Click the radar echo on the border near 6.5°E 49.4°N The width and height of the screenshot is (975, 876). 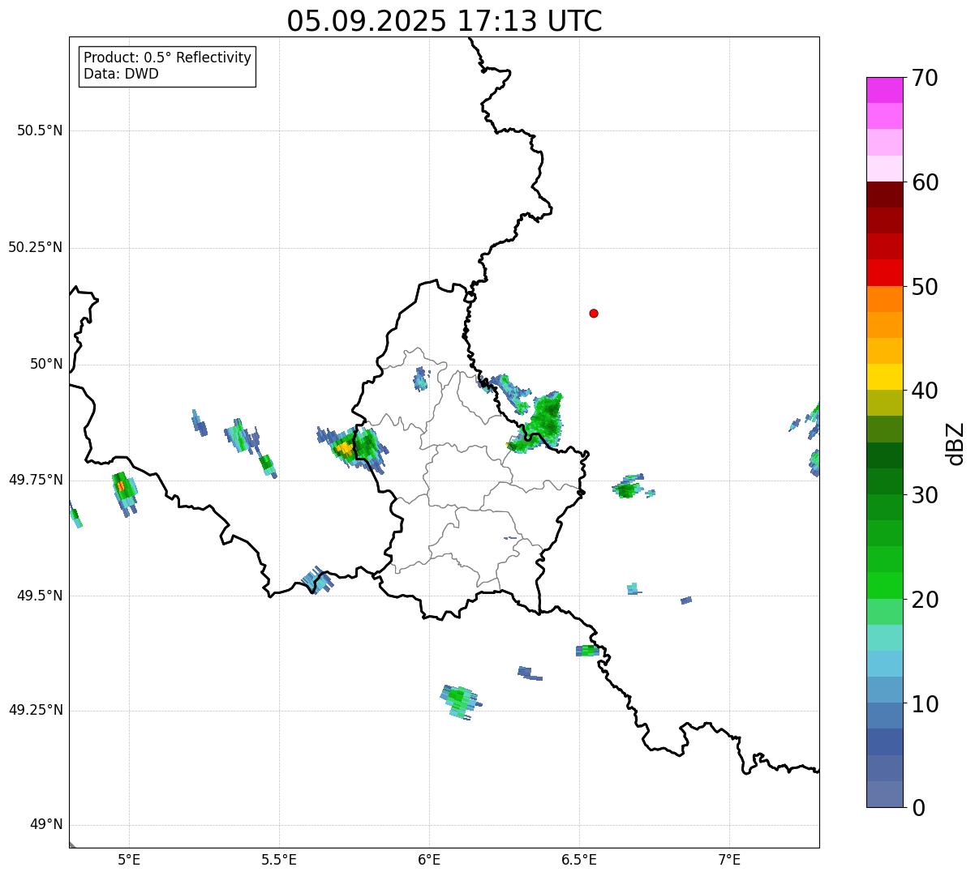pos(587,651)
